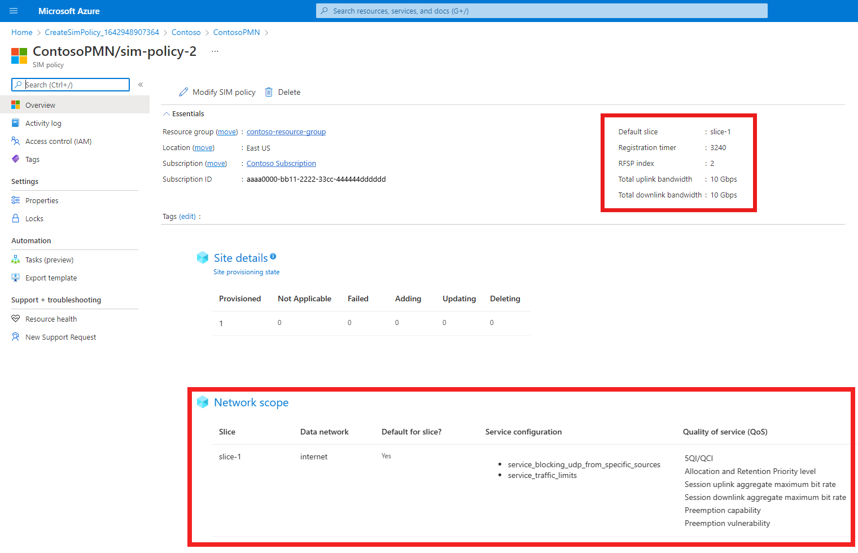Viewport: 858px width, 553px height.
Task: Open Access control (IAM) menu item
Action: point(75,141)
